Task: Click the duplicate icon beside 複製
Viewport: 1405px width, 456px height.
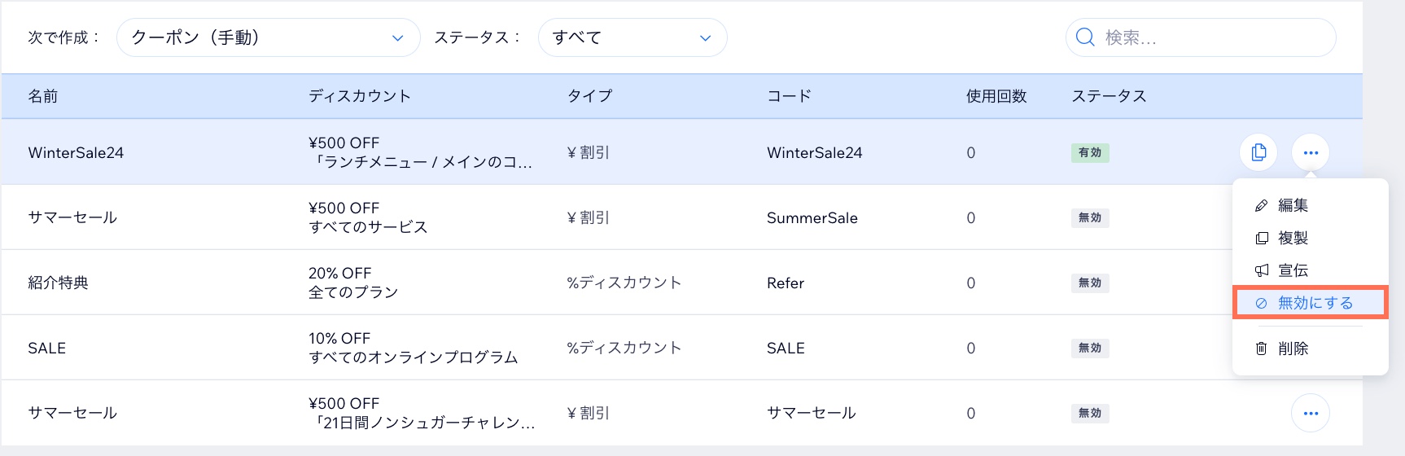Action: pyautogui.click(x=1262, y=238)
